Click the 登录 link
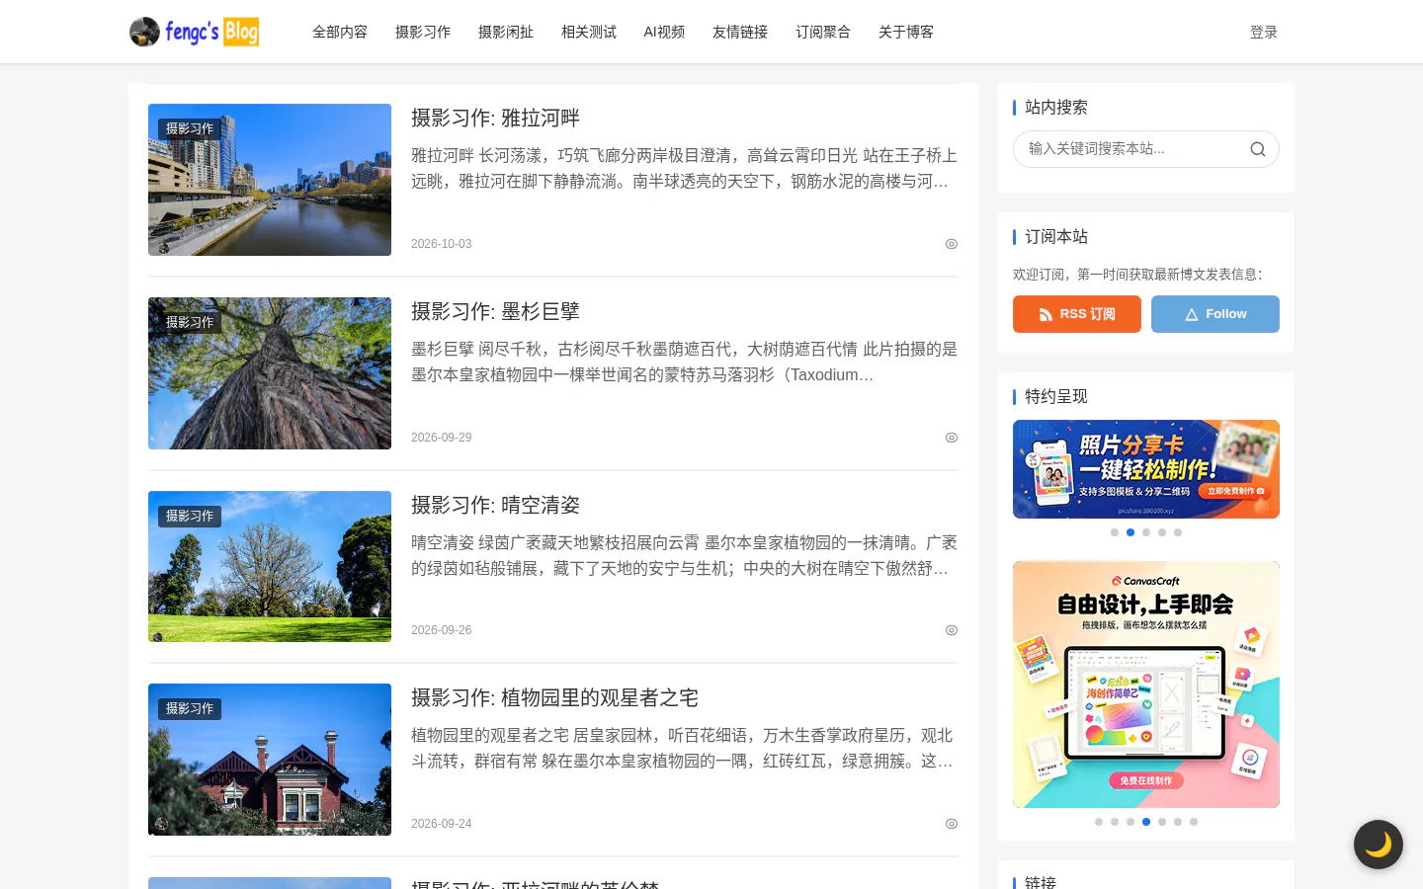This screenshot has width=1423, height=889. tap(1264, 33)
